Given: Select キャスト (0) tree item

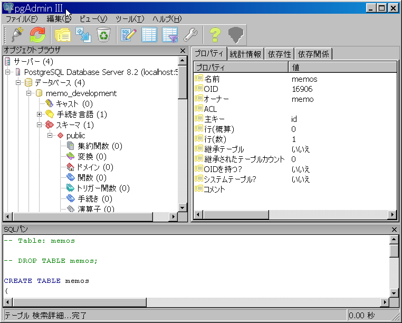Looking at the screenshot, I should 74,103.
